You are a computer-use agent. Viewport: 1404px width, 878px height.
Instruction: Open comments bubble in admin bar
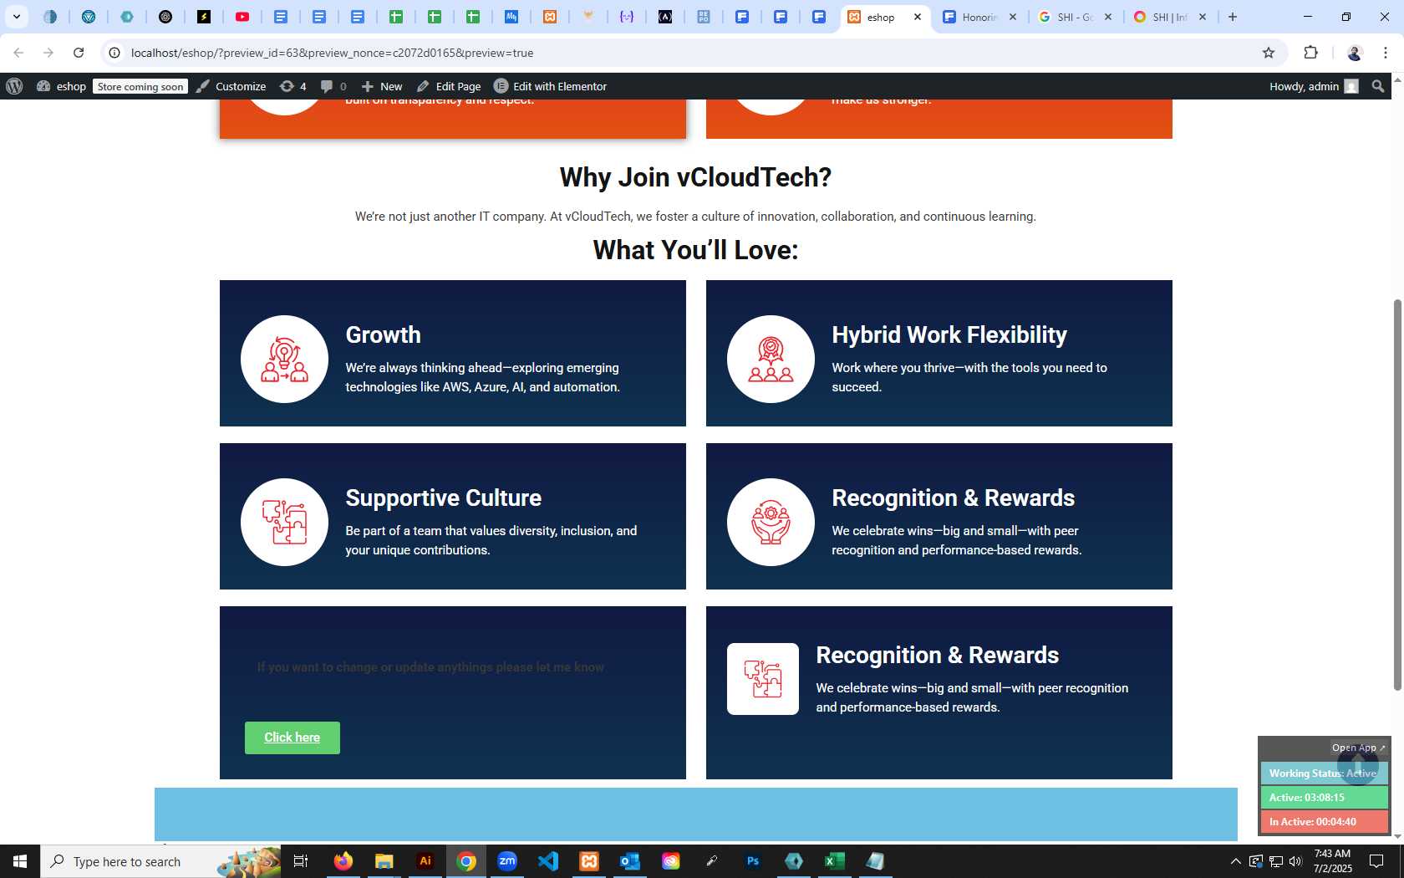(x=333, y=86)
